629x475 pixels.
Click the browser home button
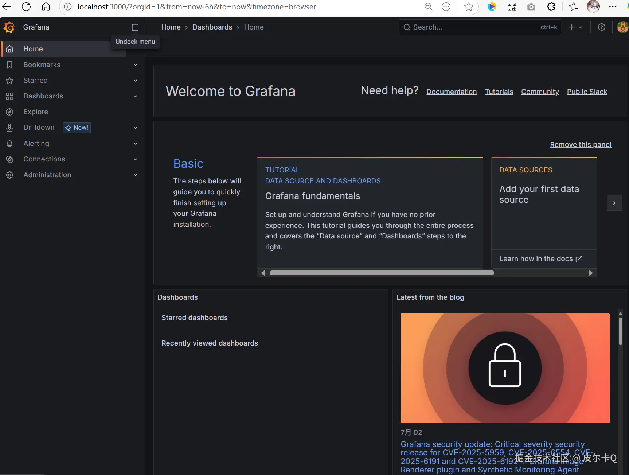click(x=46, y=7)
